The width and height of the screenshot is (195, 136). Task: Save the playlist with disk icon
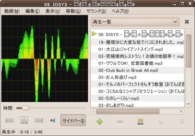pyautogui.click(x=140, y=122)
